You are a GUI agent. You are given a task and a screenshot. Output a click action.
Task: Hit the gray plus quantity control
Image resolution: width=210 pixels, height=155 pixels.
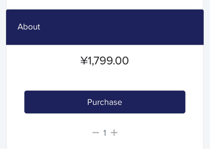coord(114,133)
